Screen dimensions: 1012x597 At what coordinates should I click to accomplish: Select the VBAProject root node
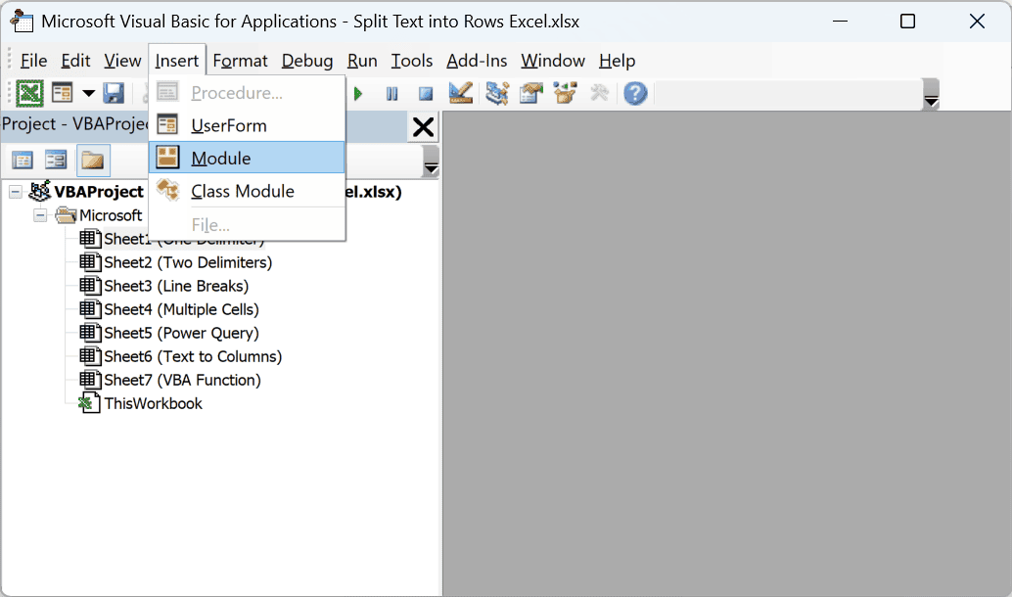[x=99, y=192]
